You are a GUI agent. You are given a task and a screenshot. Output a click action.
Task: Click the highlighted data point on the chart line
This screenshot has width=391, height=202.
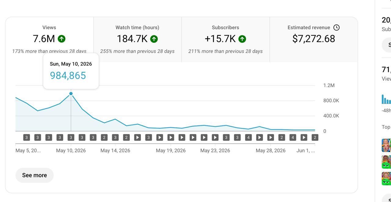click(71, 94)
